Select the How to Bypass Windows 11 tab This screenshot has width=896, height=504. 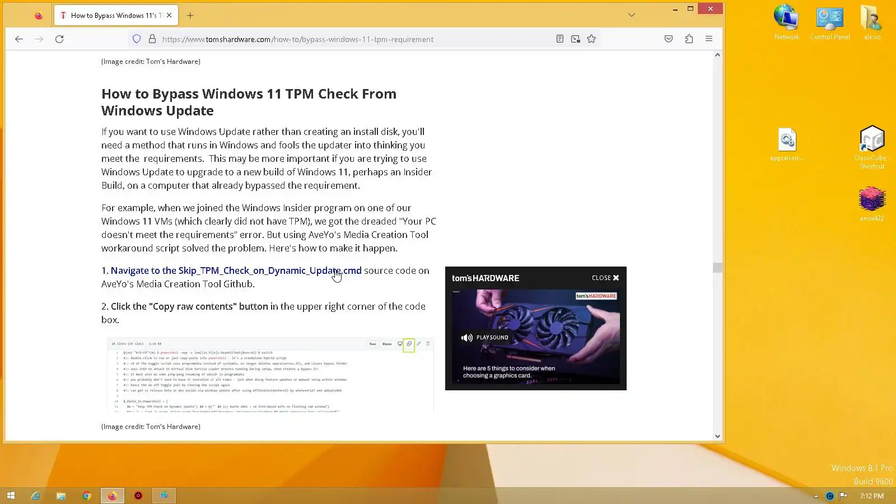(x=116, y=16)
